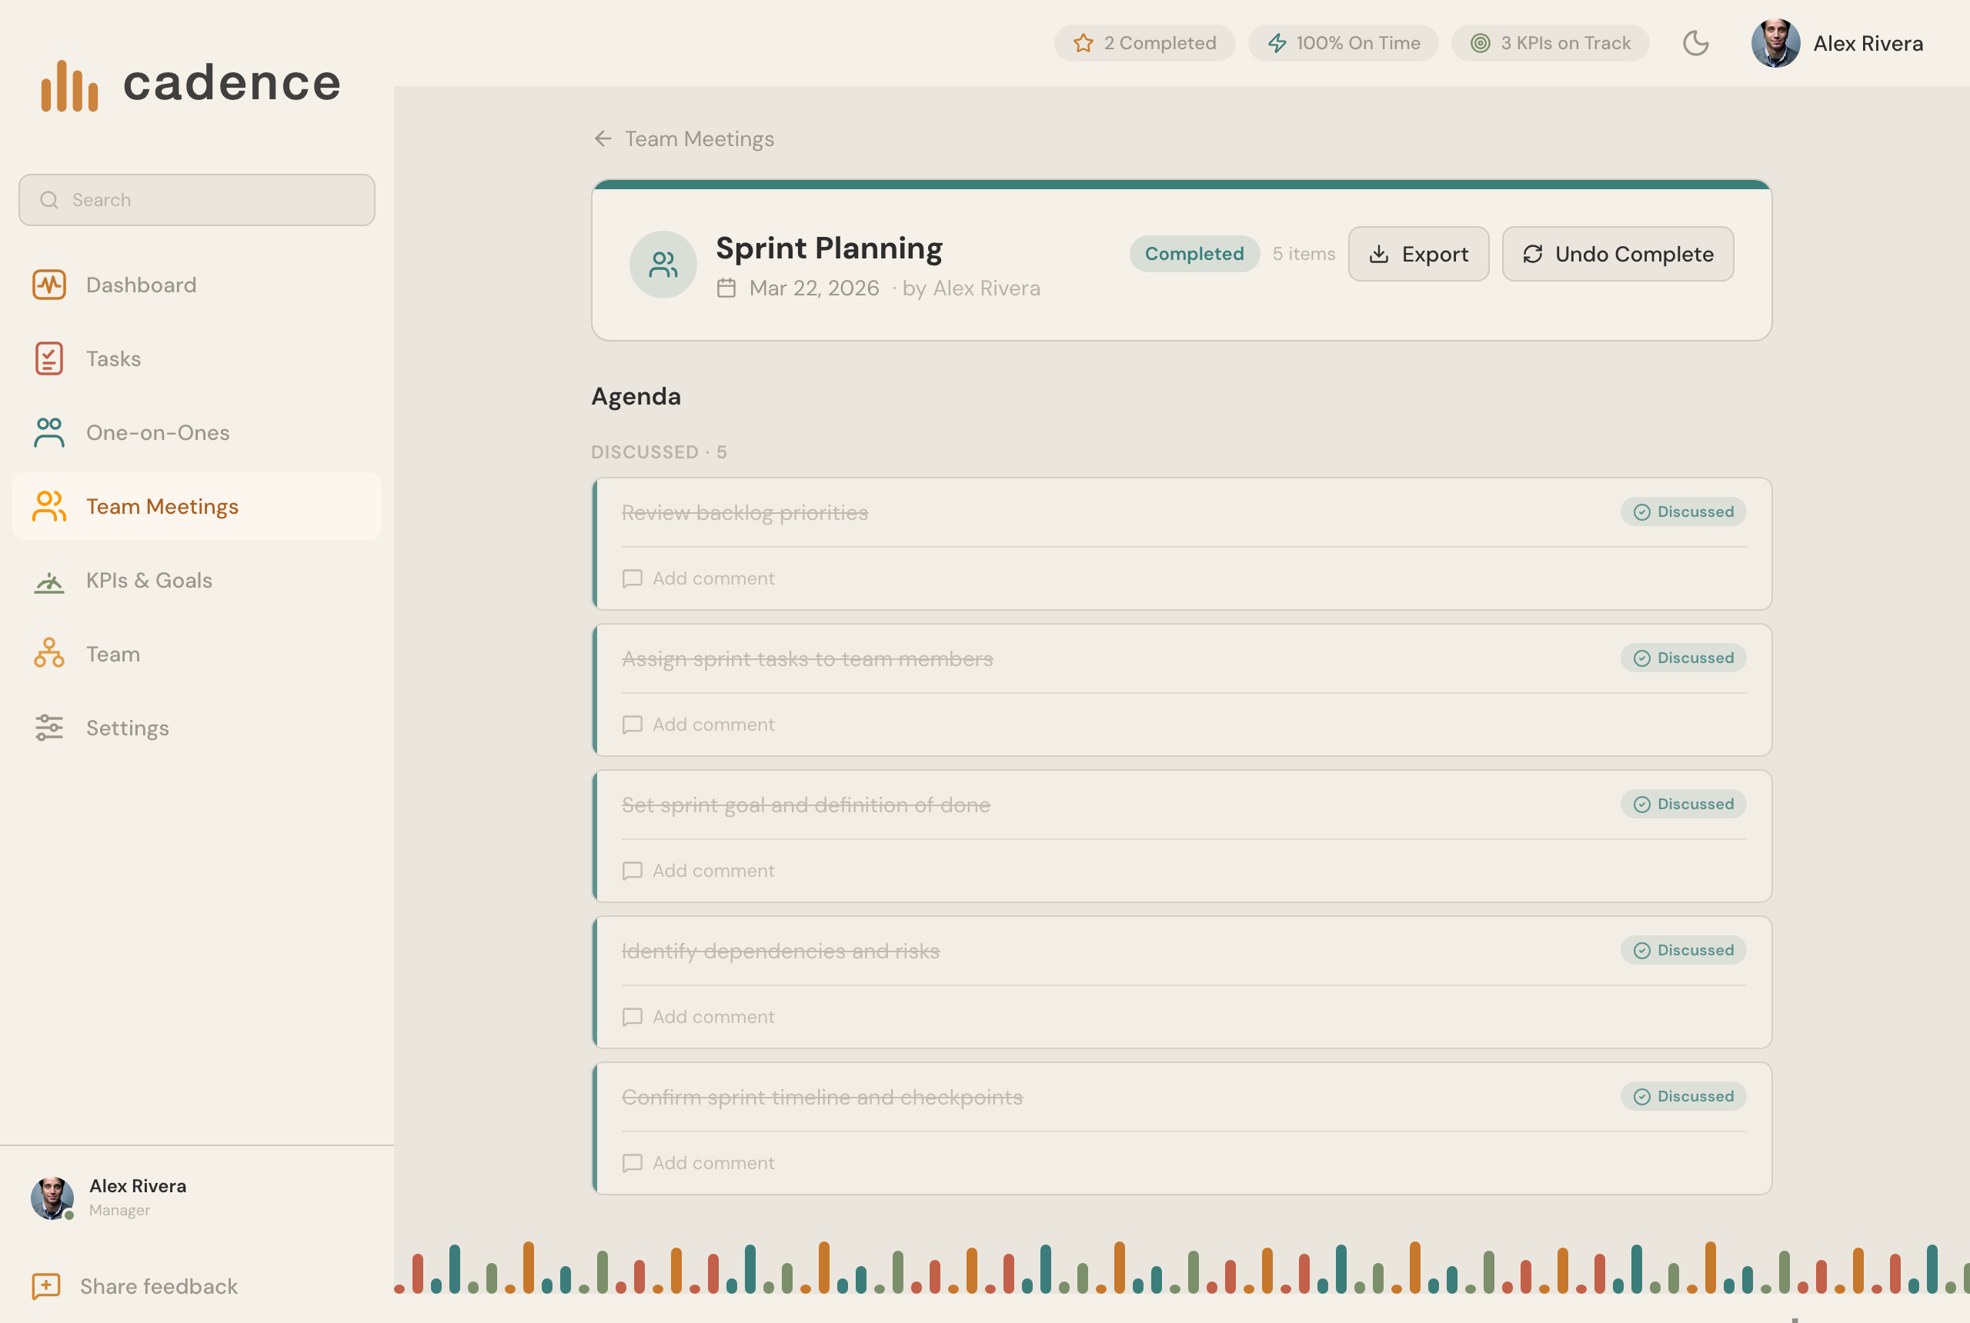The image size is (1970, 1323).
Task: Open Alex Rivera profile menu top-right
Action: click(1837, 43)
